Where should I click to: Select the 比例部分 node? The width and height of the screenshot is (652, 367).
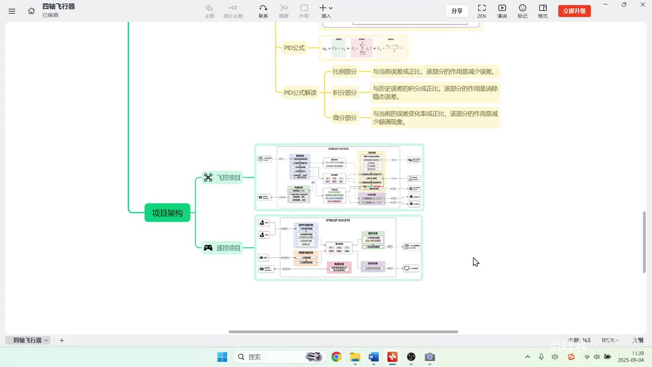click(x=345, y=71)
